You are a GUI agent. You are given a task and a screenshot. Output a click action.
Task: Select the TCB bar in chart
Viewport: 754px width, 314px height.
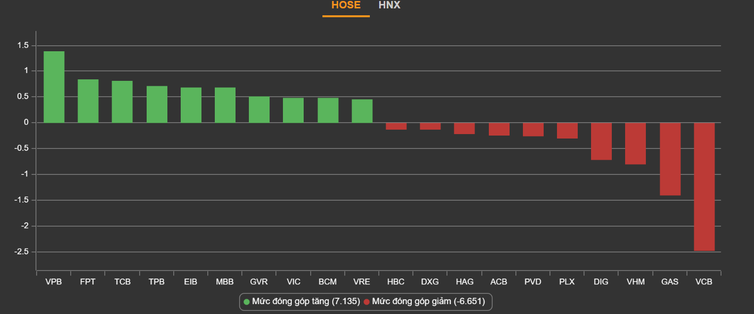click(122, 102)
